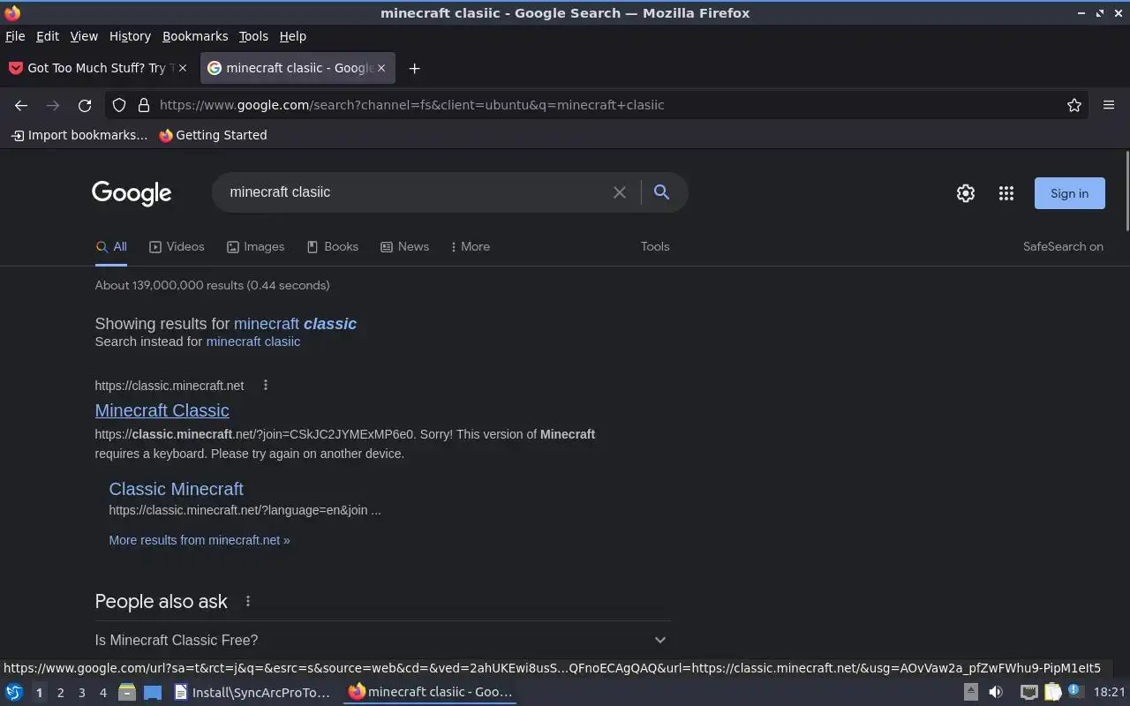Switch to workspace 2
The image size is (1130, 706).
point(60,693)
